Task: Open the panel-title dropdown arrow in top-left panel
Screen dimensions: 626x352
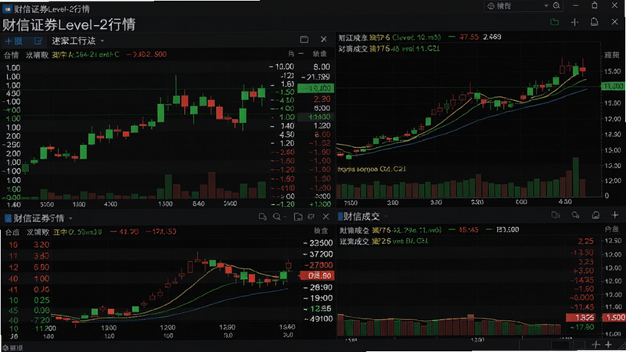Action: tap(103, 41)
